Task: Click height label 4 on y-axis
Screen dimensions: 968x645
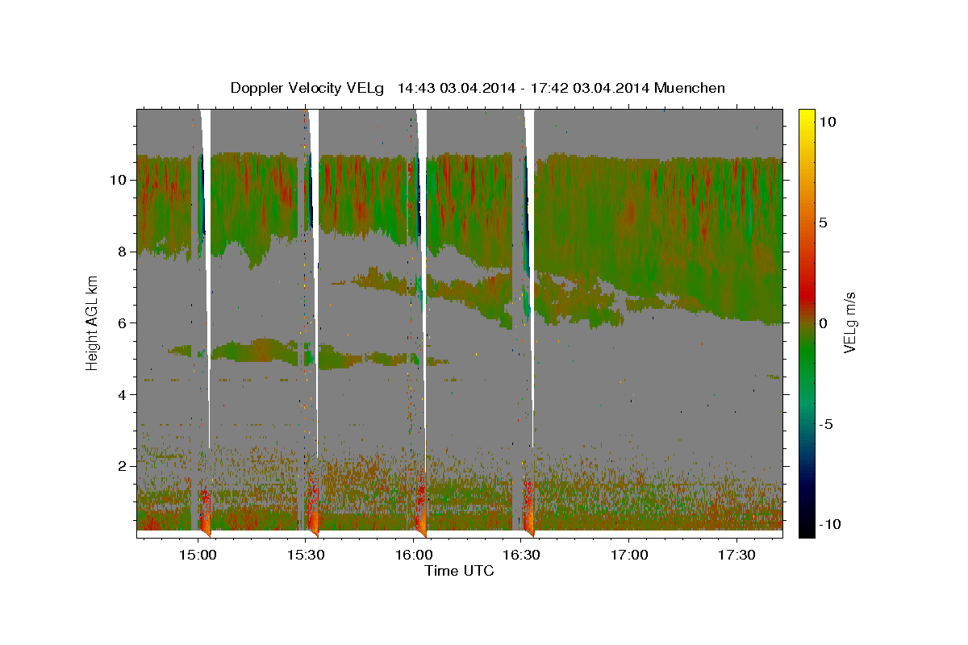Action: click(122, 394)
